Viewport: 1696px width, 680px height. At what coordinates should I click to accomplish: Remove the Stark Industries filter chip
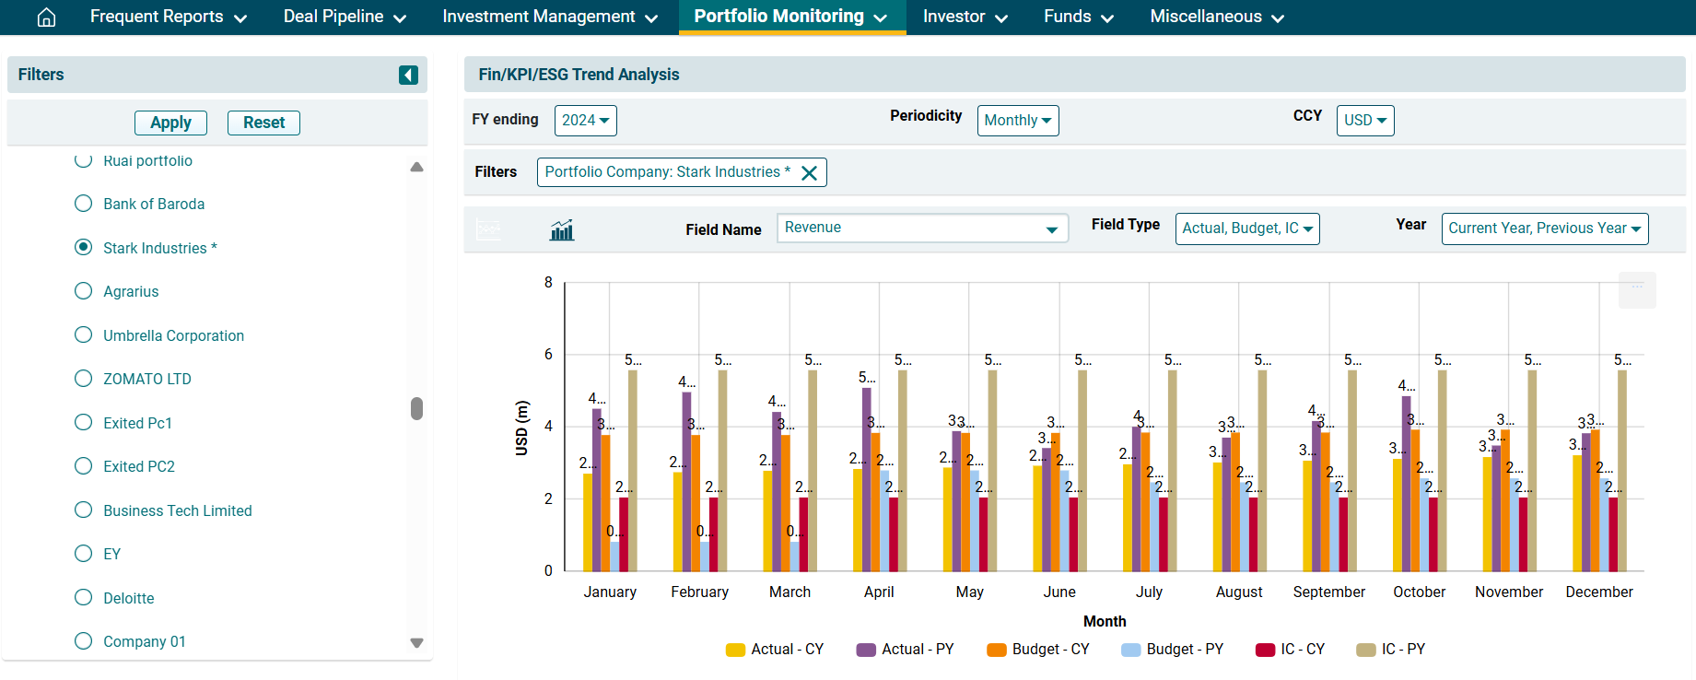(x=809, y=173)
